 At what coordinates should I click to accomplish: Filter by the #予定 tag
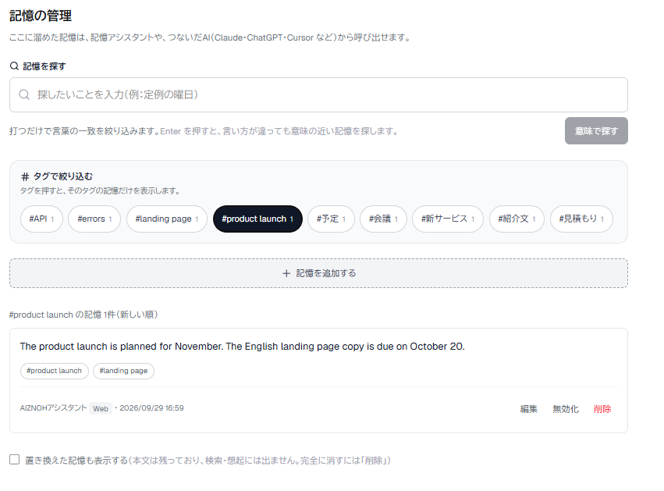tap(331, 219)
